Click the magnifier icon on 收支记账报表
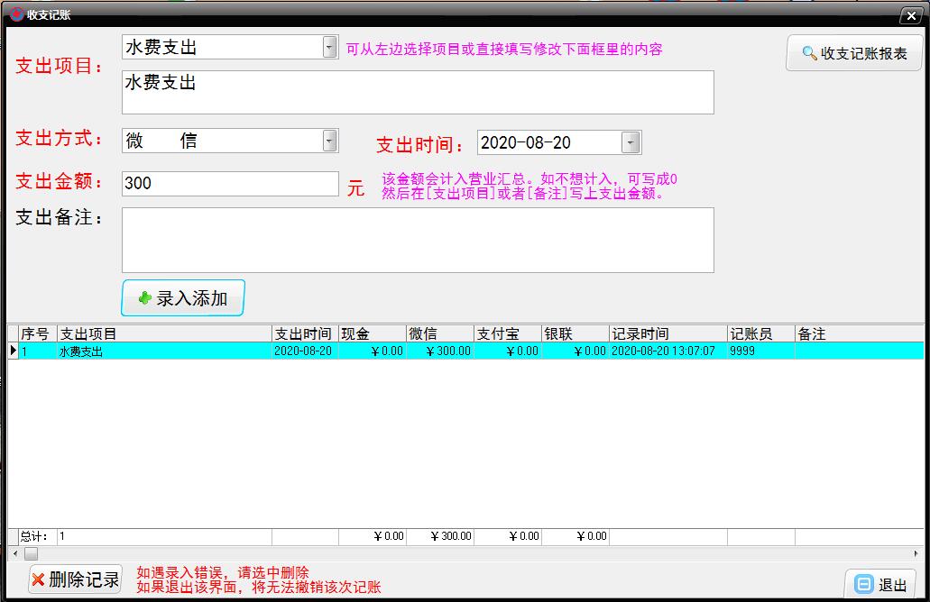The width and height of the screenshot is (930, 602). (x=809, y=54)
